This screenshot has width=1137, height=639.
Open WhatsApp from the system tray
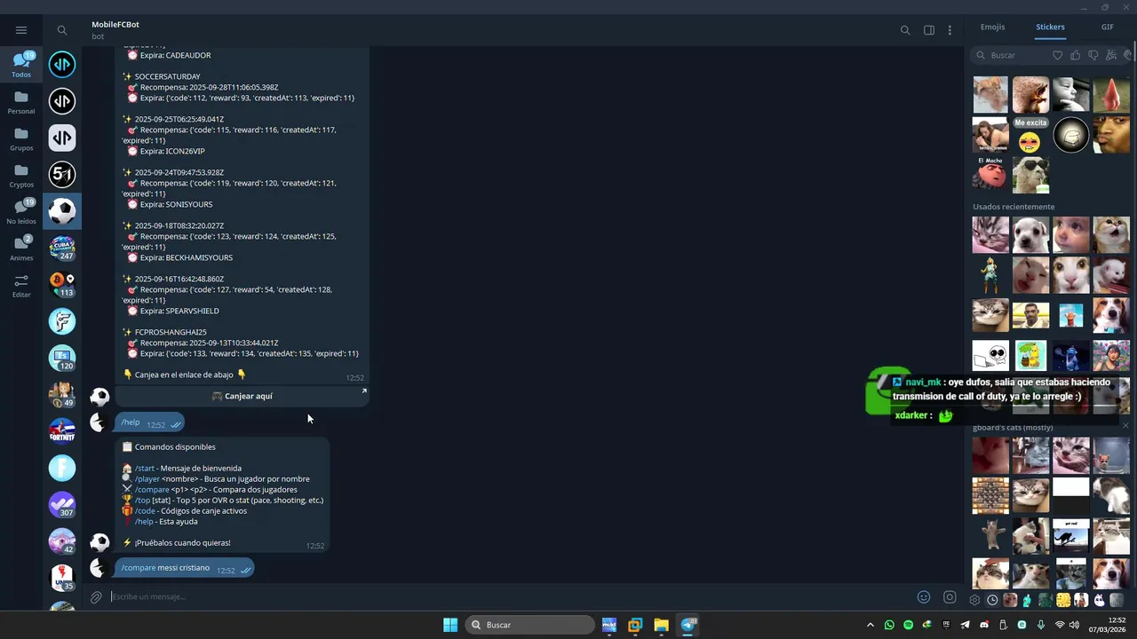click(889, 625)
